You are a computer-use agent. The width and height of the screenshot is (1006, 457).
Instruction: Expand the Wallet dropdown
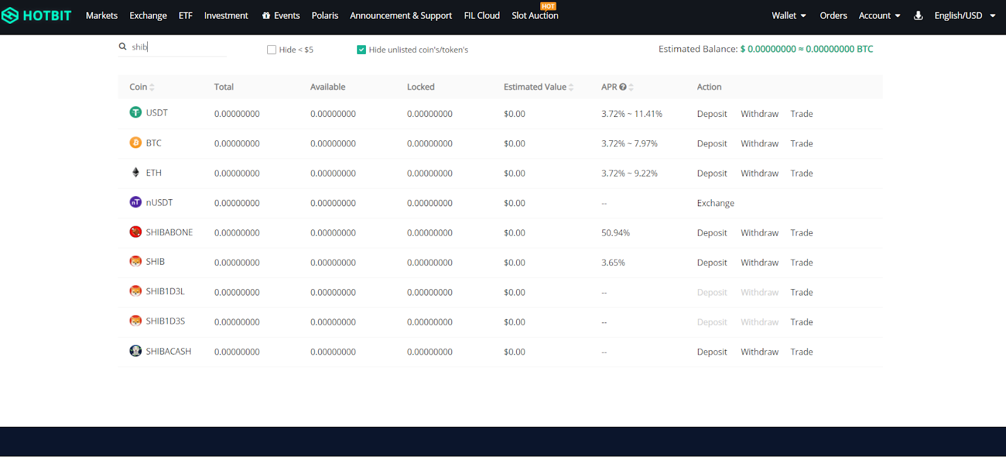pyautogui.click(x=788, y=16)
